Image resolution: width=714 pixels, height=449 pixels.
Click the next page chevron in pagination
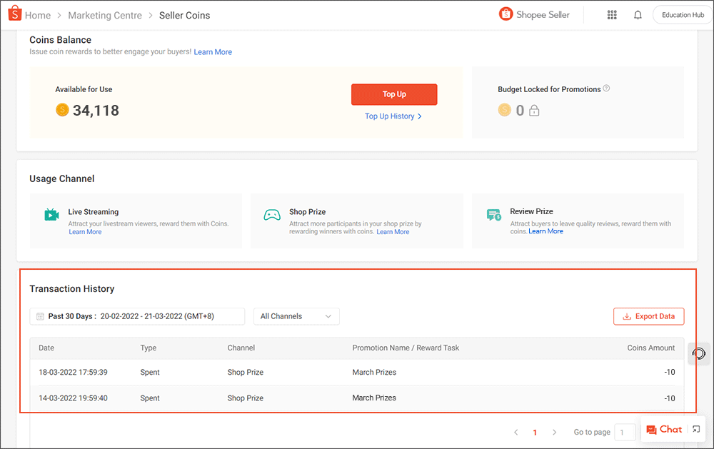point(555,432)
